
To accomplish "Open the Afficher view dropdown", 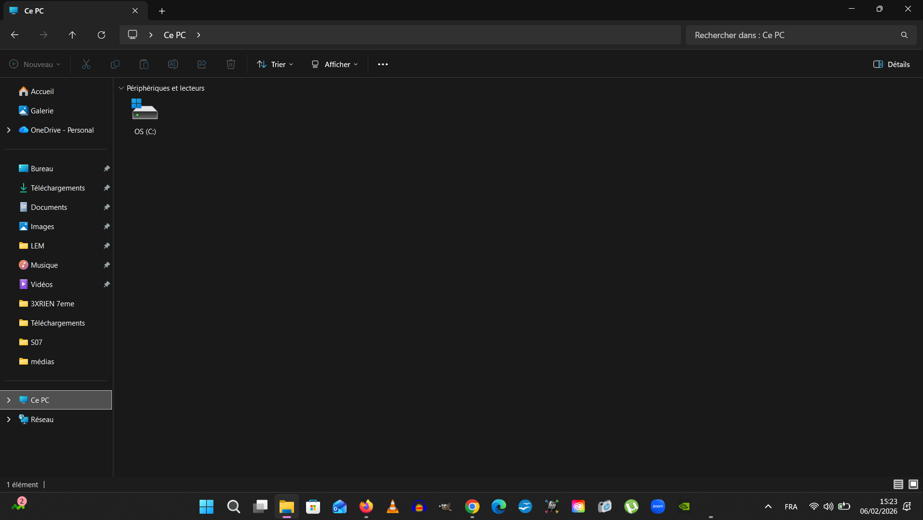I will (334, 64).
